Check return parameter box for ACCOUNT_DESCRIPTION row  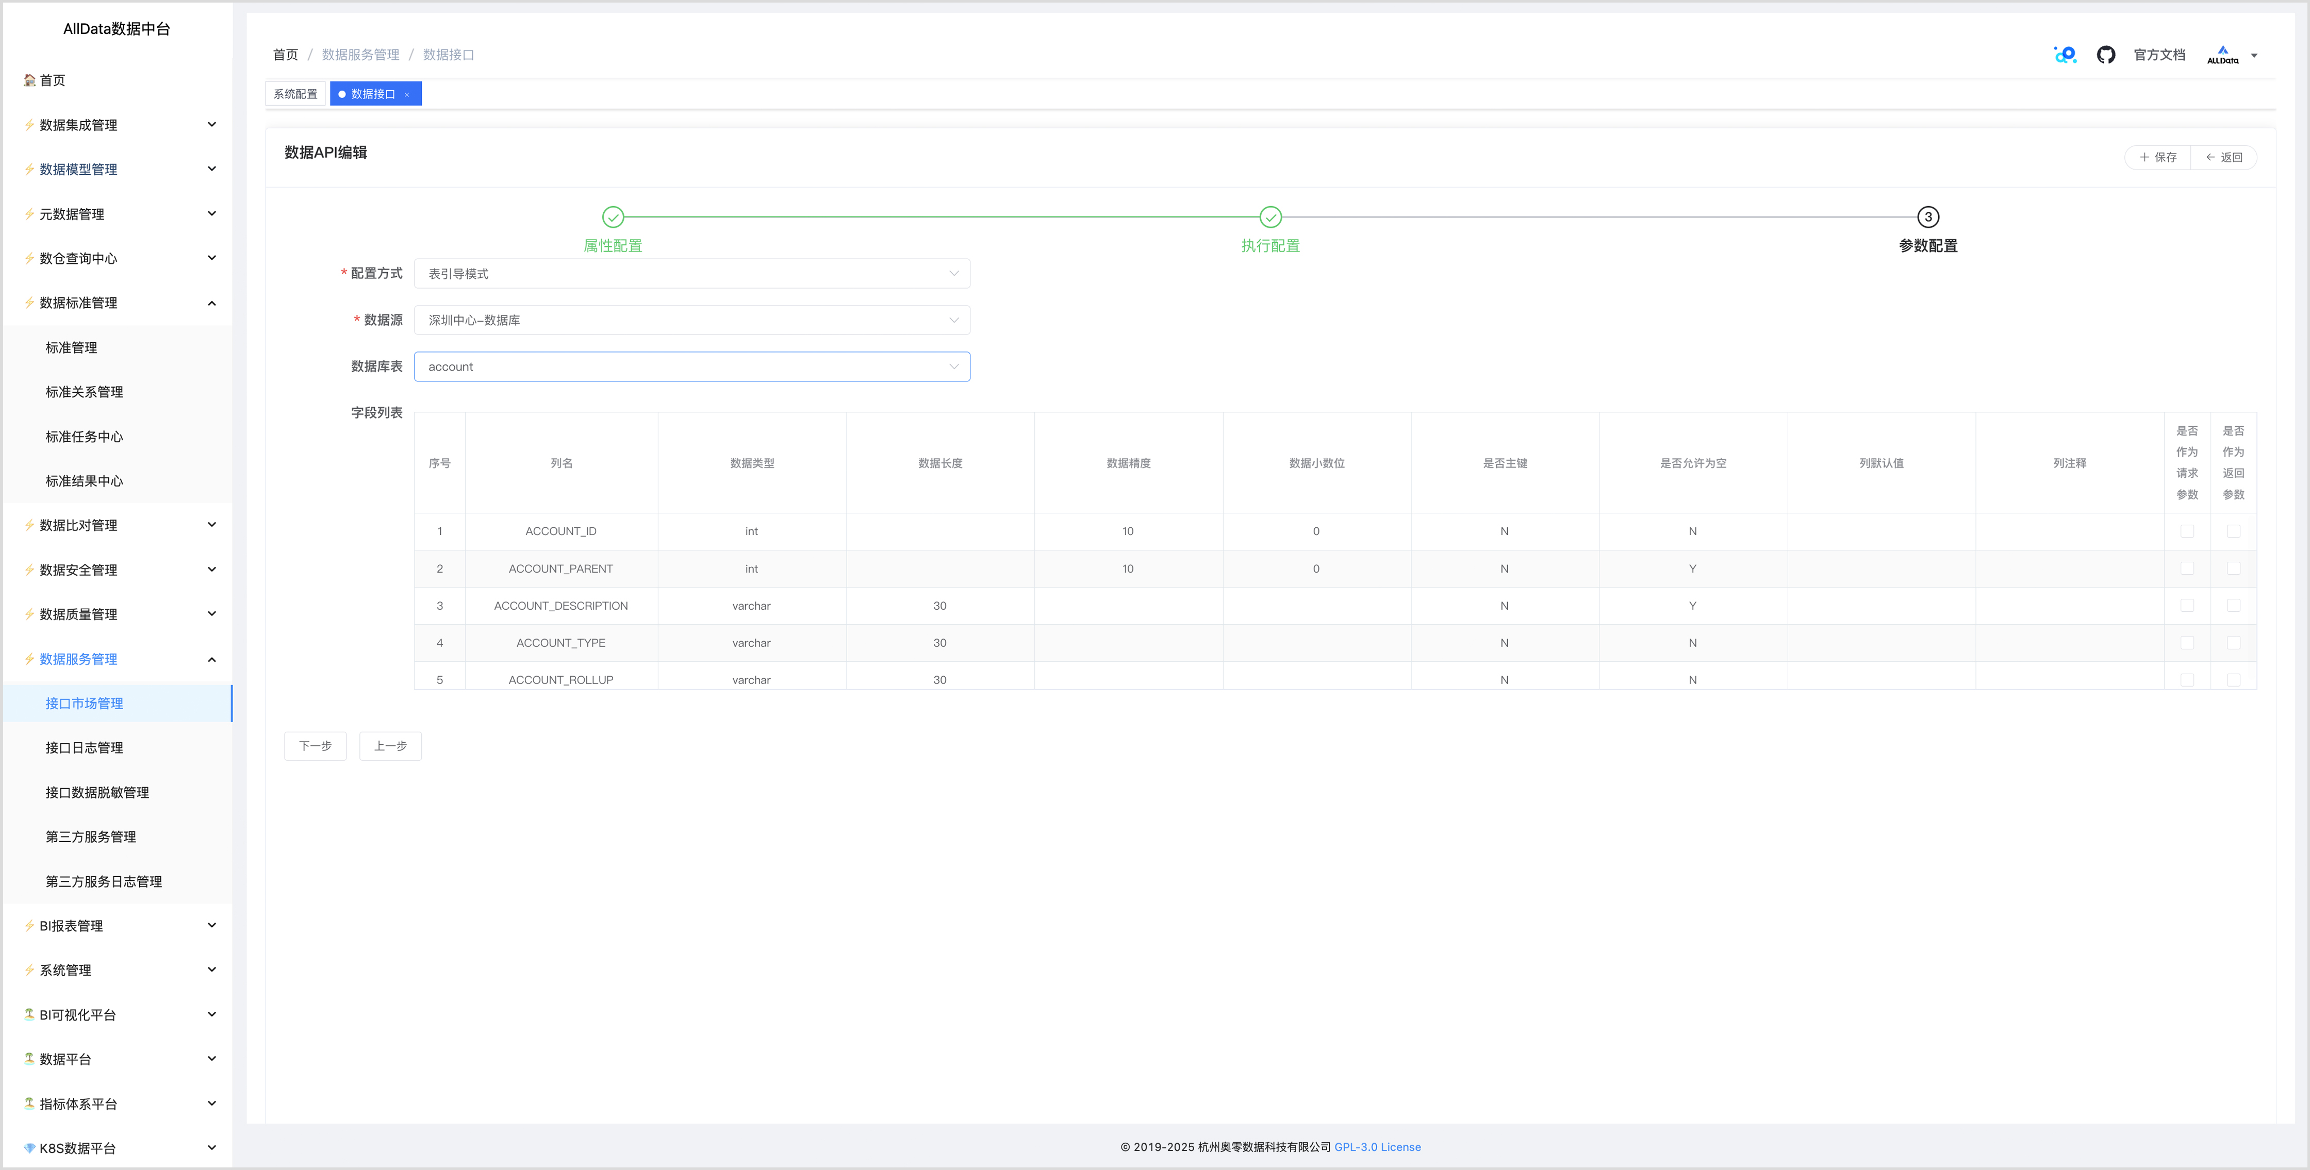(2234, 605)
